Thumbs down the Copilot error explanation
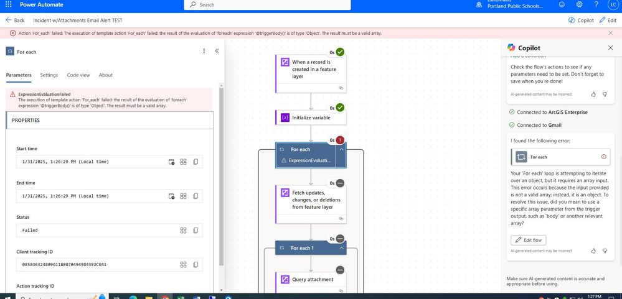This screenshot has height=299, width=622. [605, 251]
